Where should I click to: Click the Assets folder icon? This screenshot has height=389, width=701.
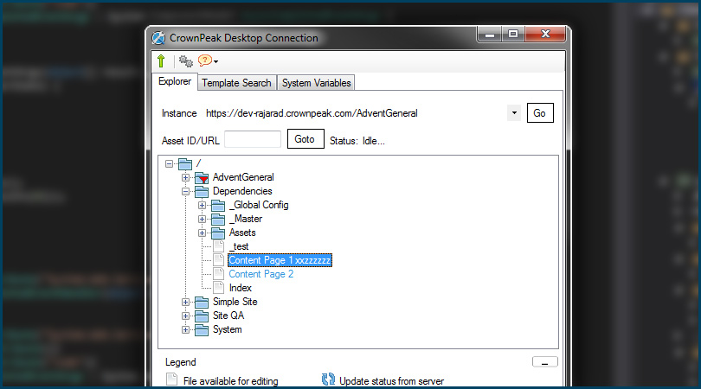(218, 233)
